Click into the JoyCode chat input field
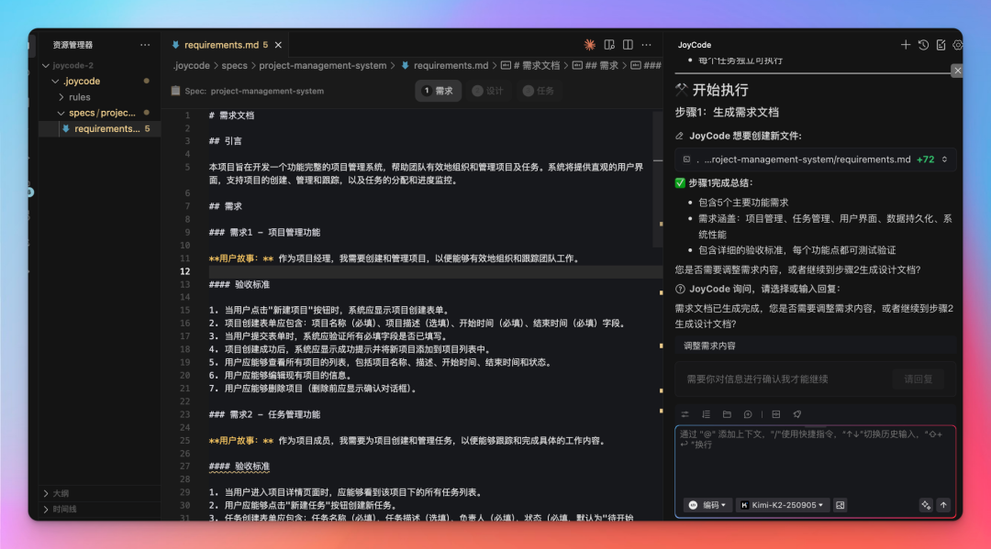Viewport: 991px width, 549px height. pos(815,463)
